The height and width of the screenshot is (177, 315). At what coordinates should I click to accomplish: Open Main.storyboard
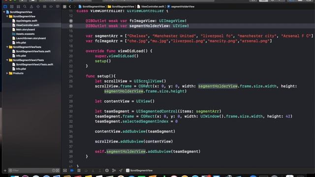tap(25, 29)
